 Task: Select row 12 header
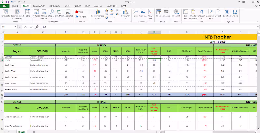tap(2, 95)
